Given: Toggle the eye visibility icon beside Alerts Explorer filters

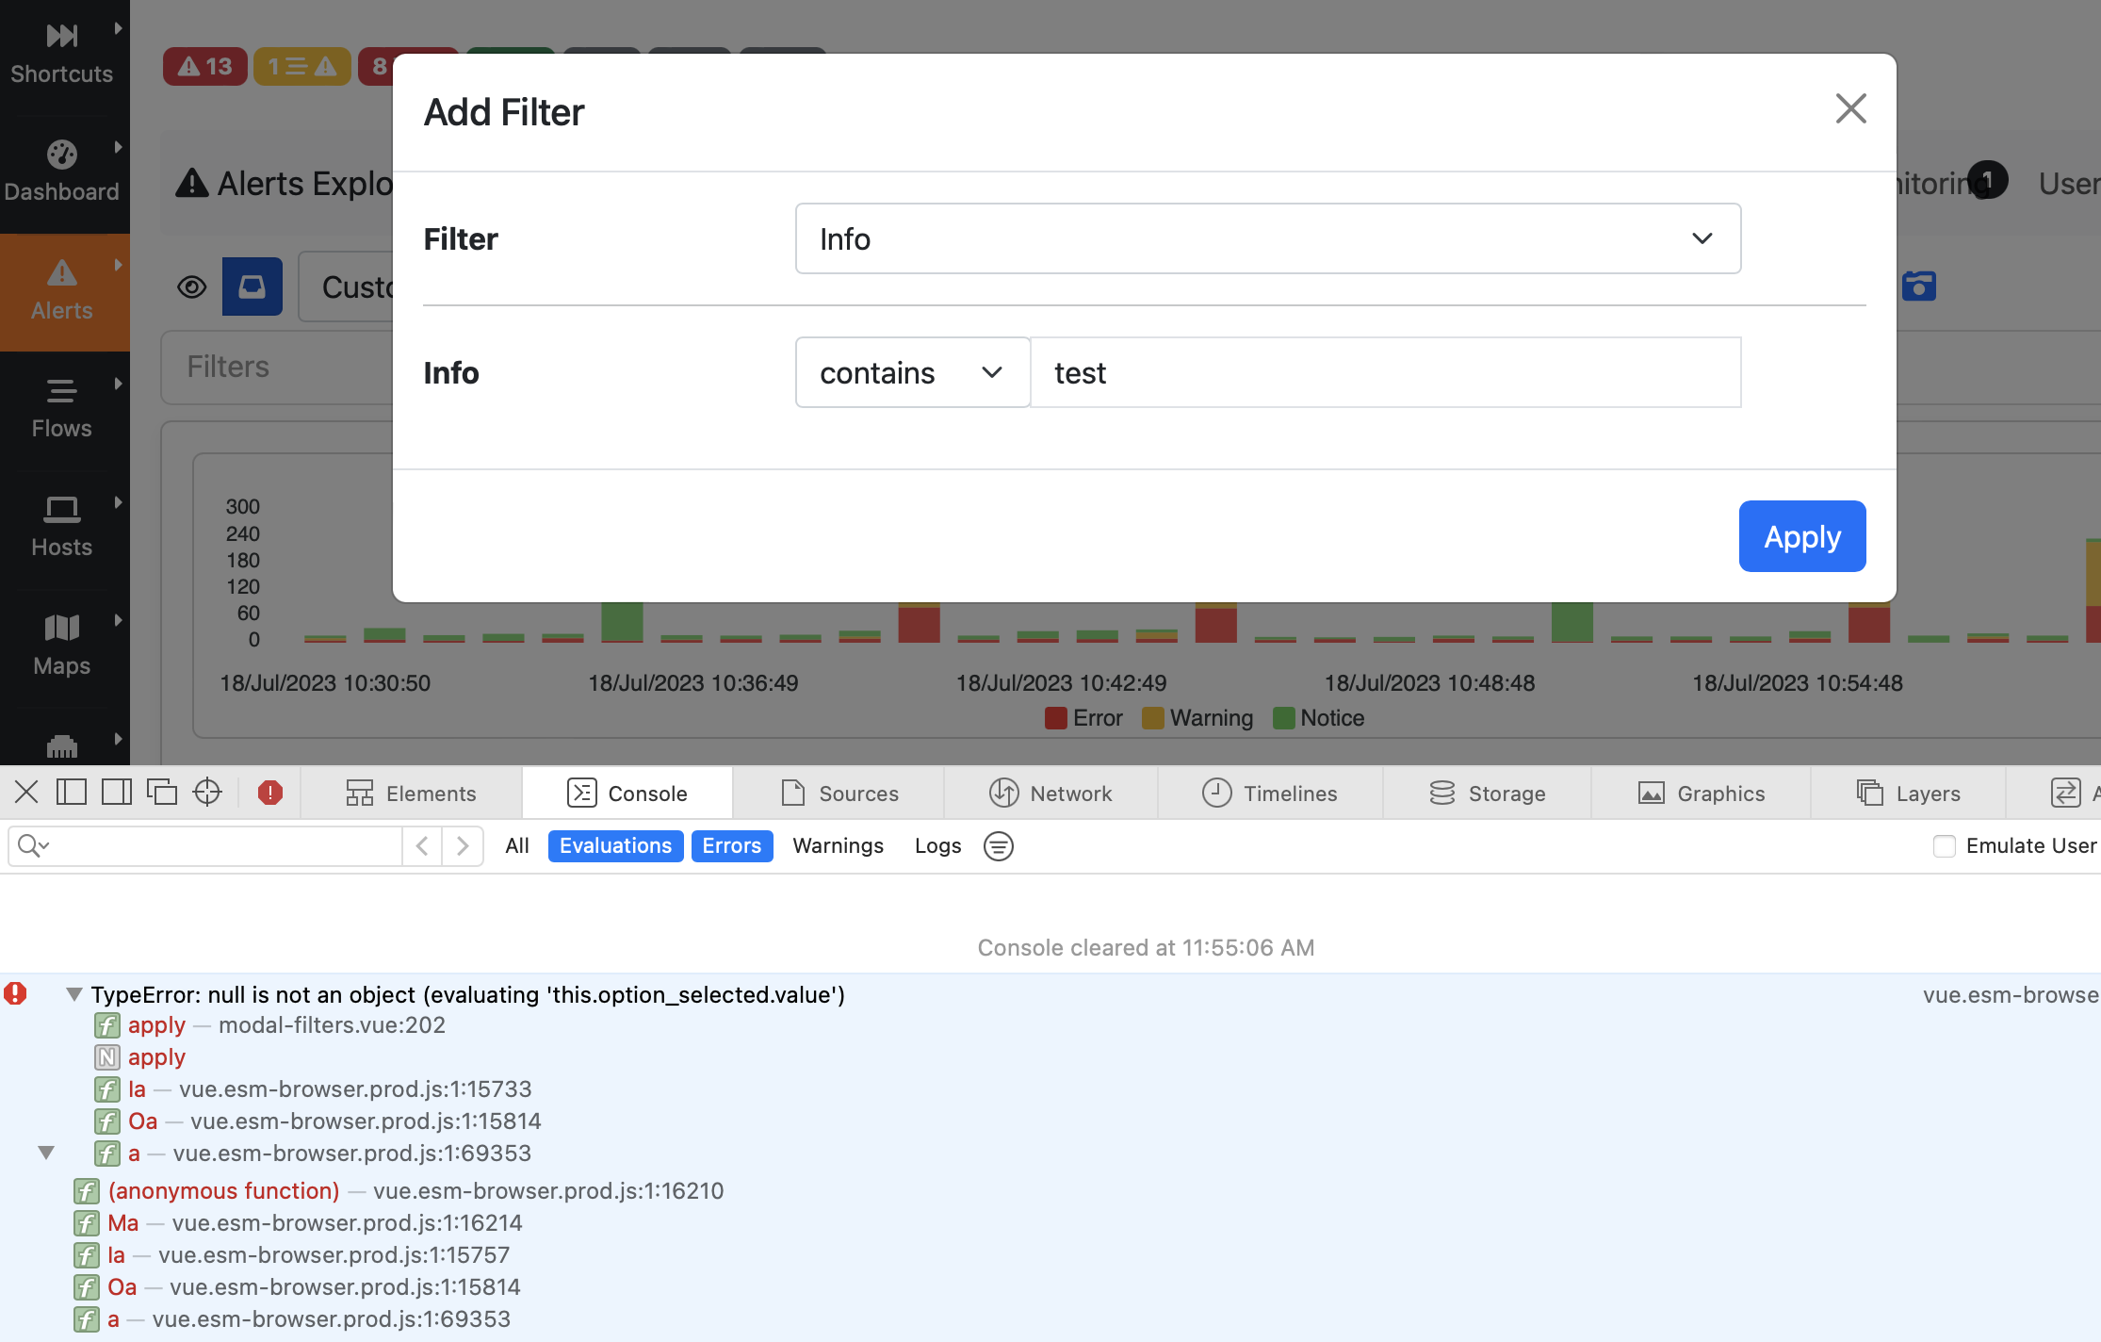Looking at the screenshot, I should coord(191,286).
